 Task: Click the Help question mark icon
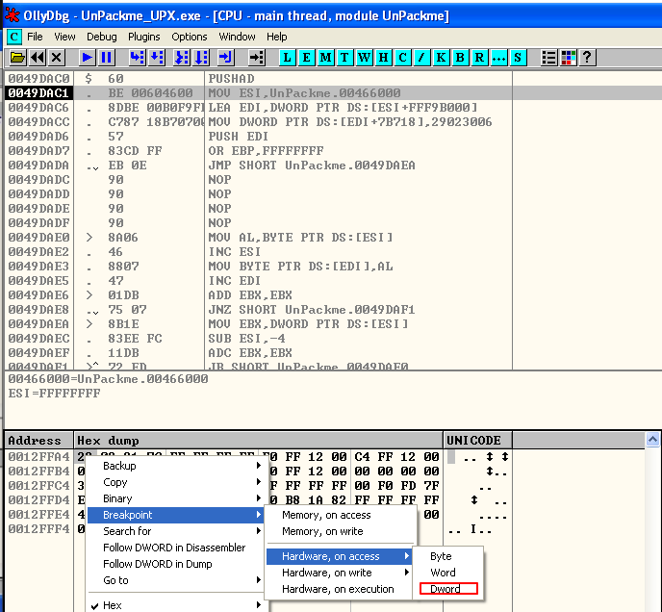click(587, 58)
